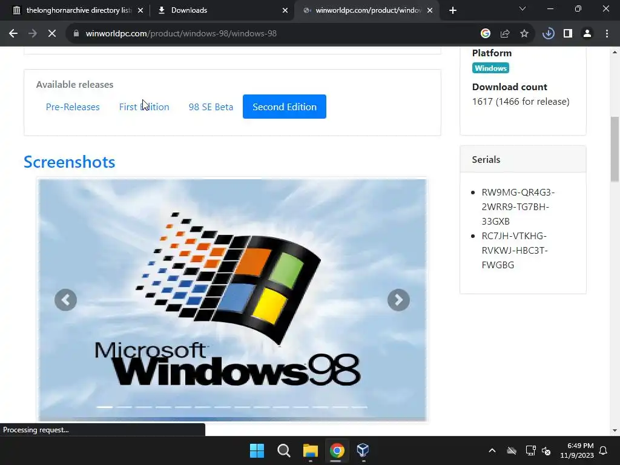The image size is (620, 465).
Task: Click the serial RW9MG-QR4G3-2WRR9-TG7BH-33GXB
Action: coord(518,207)
